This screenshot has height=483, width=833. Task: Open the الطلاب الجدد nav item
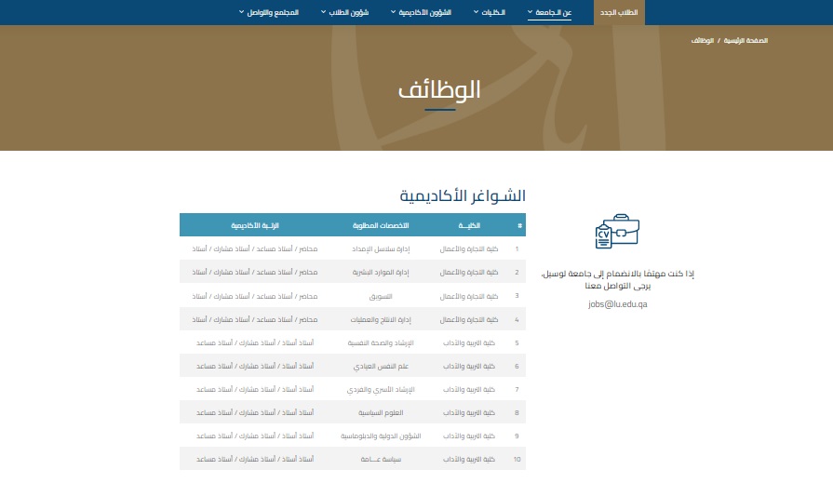coord(619,12)
